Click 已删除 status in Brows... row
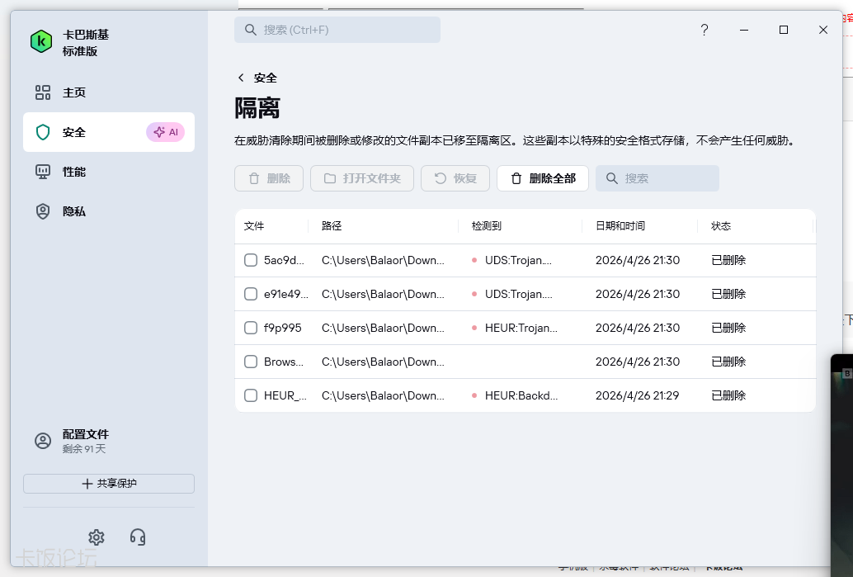 [x=728, y=362]
